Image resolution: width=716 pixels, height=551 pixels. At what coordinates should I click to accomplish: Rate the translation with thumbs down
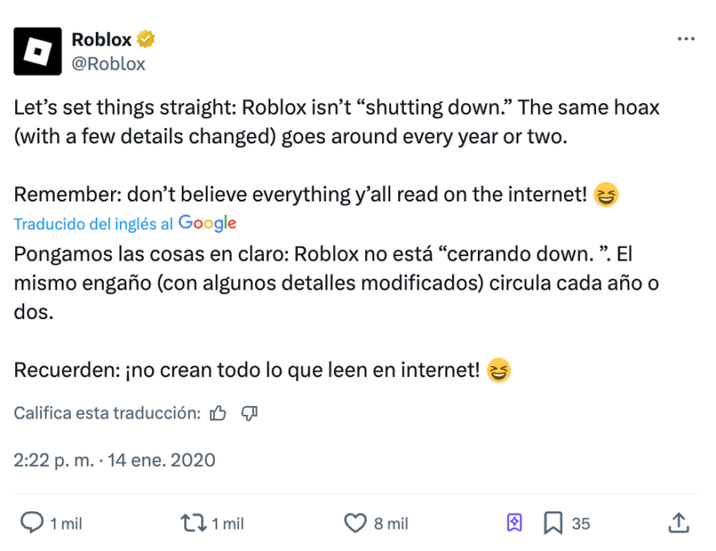249,413
